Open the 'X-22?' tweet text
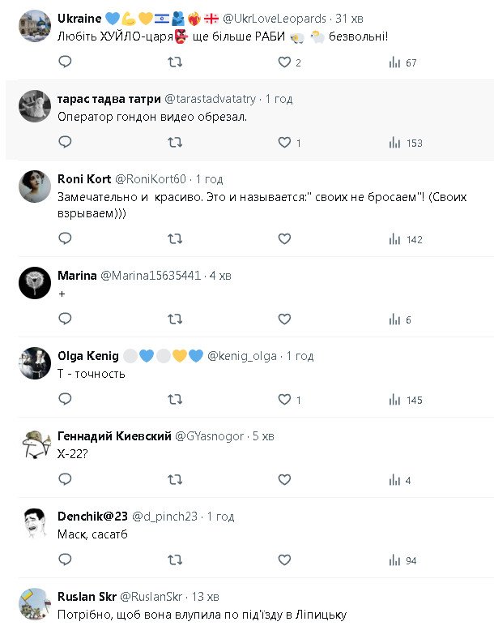The image size is (494, 626). click(72, 454)
